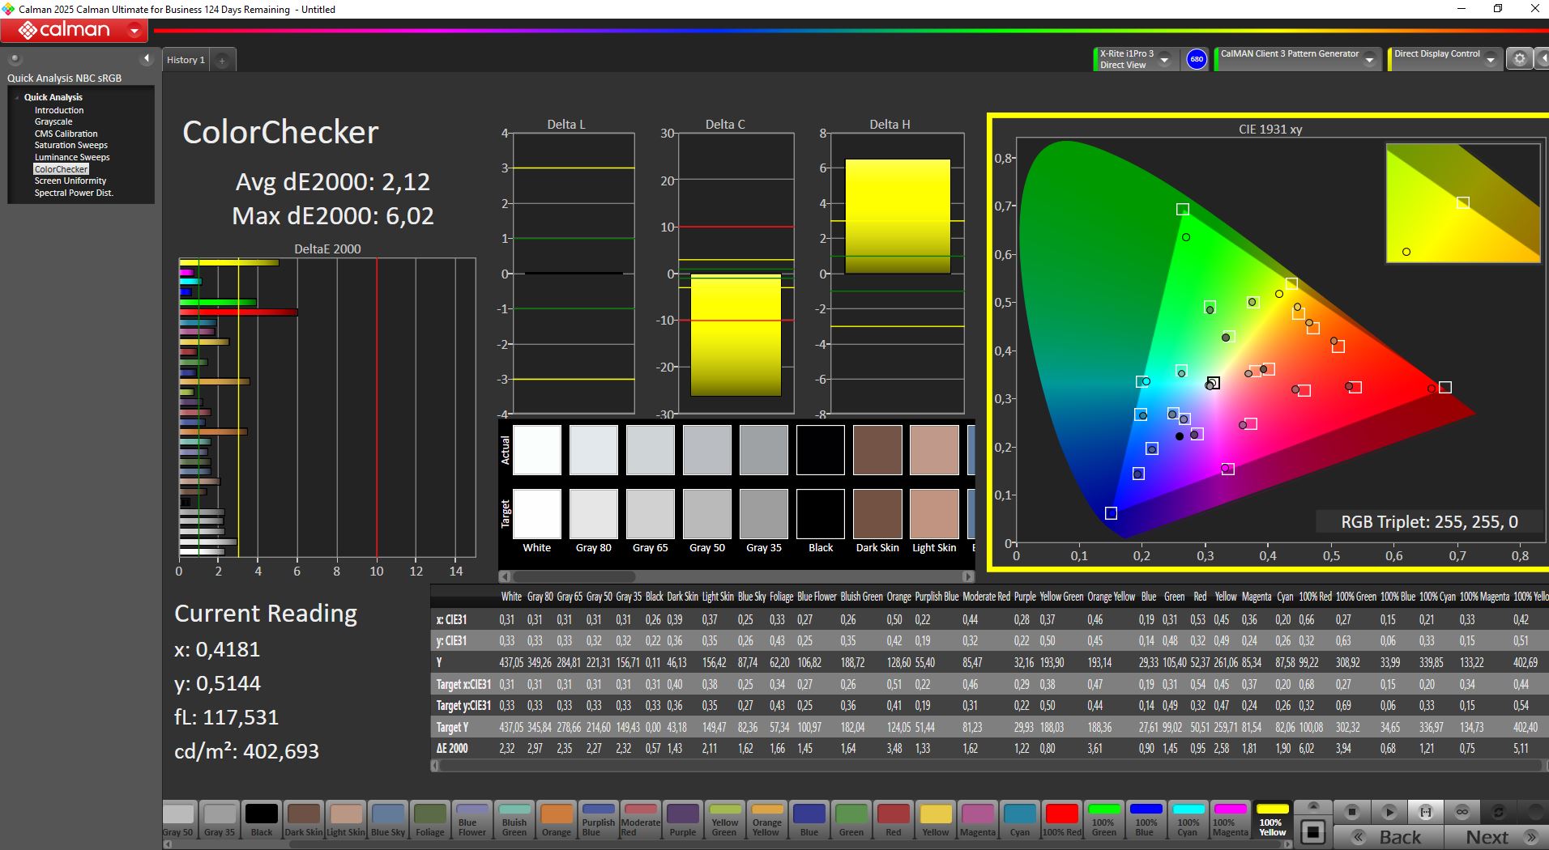Toggle the continuous read infinity icon

coord(1462,811)
